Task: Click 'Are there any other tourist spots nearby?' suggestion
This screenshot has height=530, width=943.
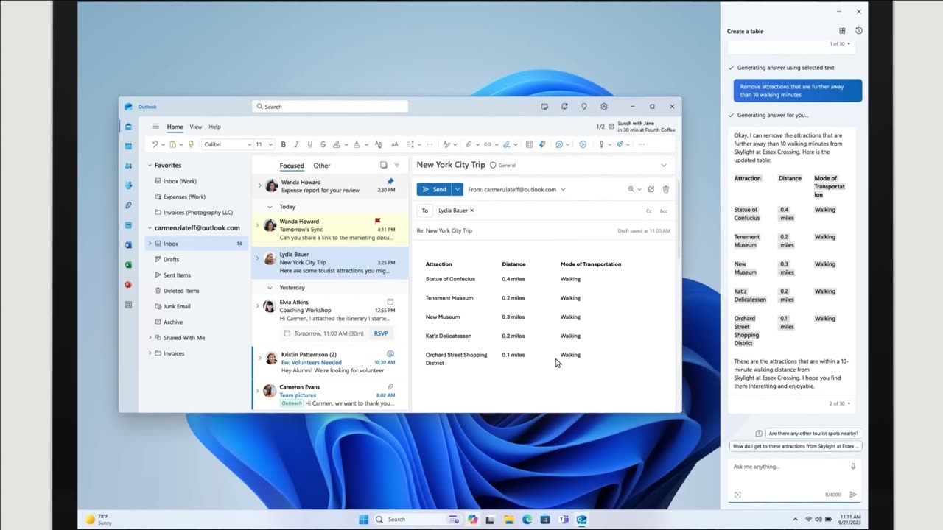Action: (813, 434)
